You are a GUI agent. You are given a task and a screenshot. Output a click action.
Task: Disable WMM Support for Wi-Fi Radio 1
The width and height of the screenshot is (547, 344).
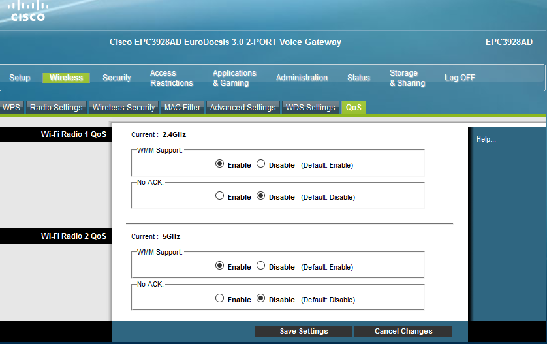[x=260, y=164]
